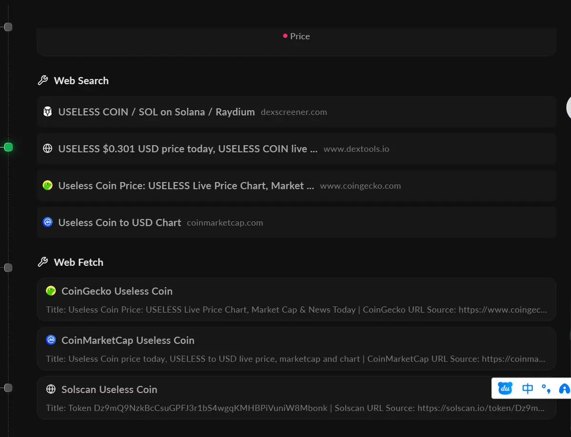Image resolution: width=571 pixels, height=437 pixels.
Task: Click the www.coingecko.com domain text
Action: click(x=361, y=186)
